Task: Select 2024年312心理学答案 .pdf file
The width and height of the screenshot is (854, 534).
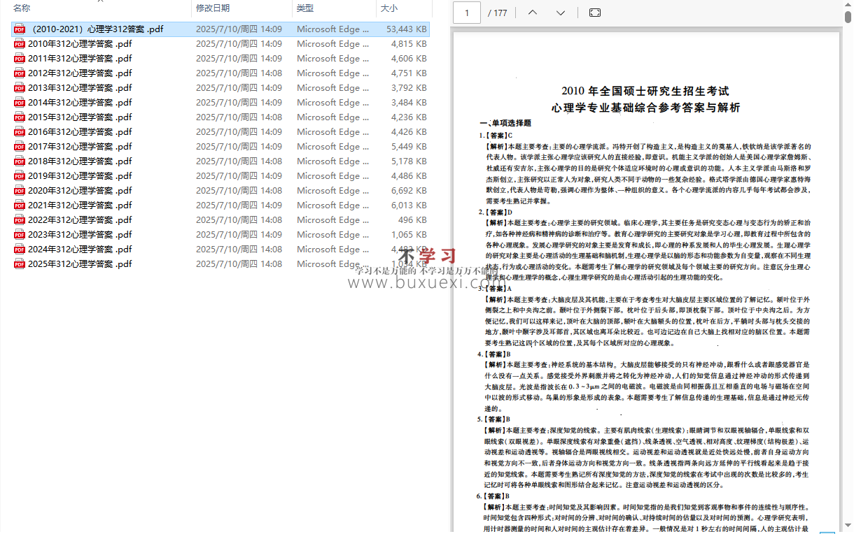Action: click(80, 250)
